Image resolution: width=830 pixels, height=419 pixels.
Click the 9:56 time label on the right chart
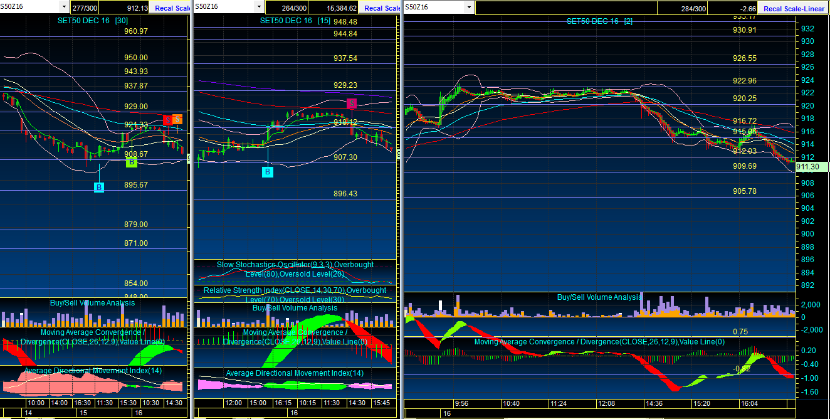click(462, 403)
